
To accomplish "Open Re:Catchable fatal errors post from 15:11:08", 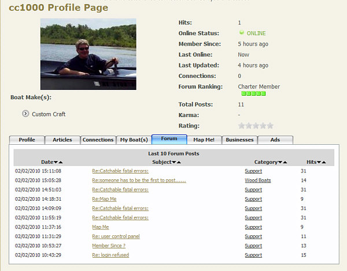I will tap(120, 171).
